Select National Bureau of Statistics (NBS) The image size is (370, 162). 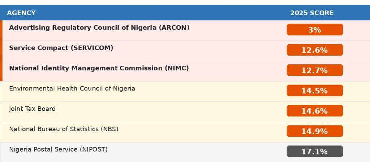pyautogui.click(x=64, y=129)
